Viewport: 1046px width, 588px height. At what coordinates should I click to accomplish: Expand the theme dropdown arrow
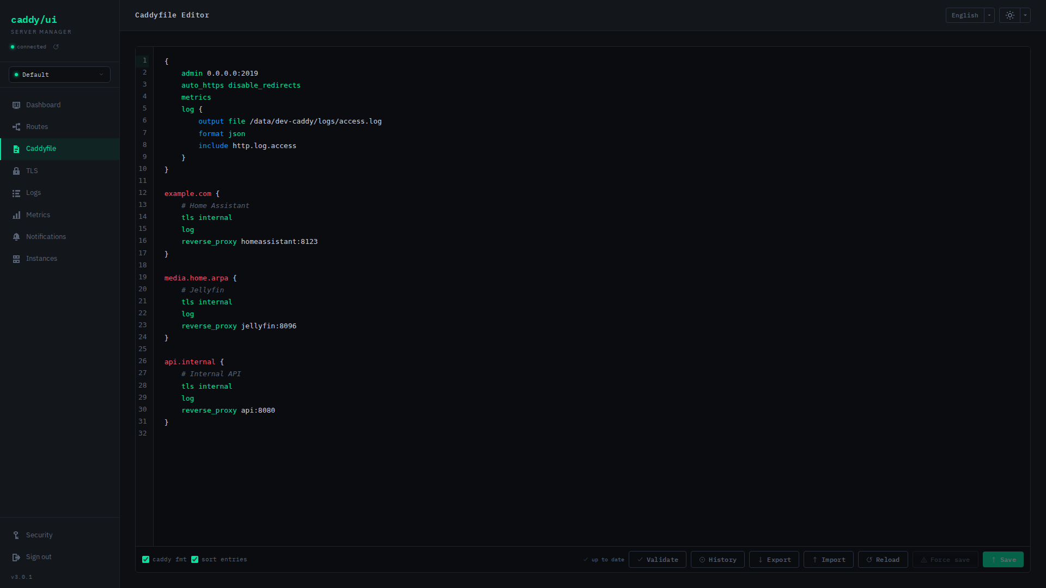click(1025, 15)
